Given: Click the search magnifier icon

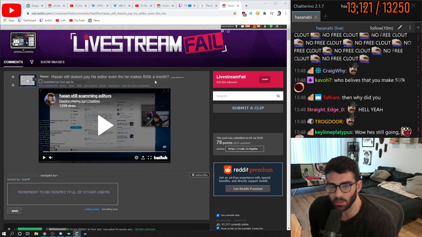Looking at the screenshot, I should pyautogui.click(x=278, y=96).
